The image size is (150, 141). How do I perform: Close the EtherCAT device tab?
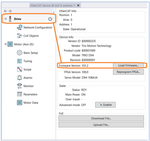click(78, 5)
